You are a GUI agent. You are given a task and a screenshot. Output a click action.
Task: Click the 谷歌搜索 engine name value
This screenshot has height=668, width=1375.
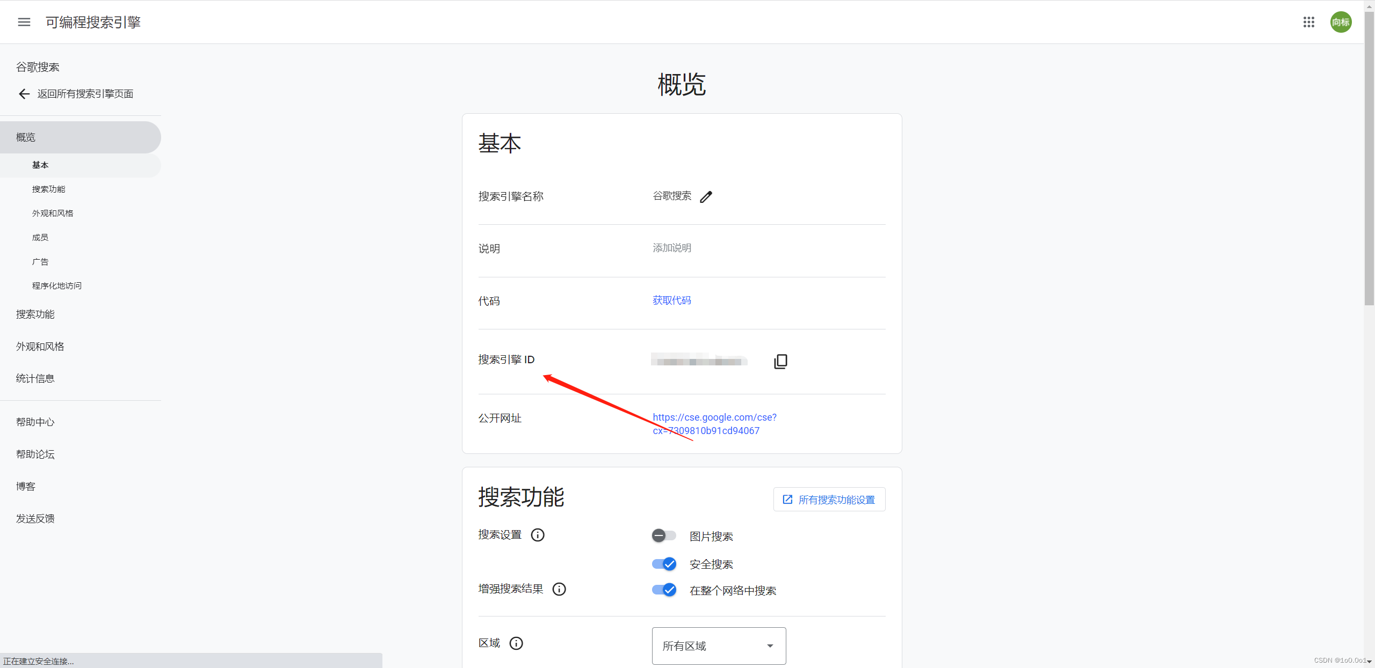tap(672, 196)
